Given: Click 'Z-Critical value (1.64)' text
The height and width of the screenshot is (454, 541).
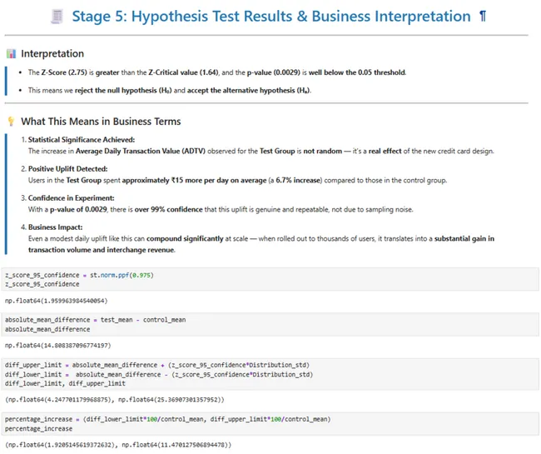Looking at the screenshot, I should [x=184, y=72].
